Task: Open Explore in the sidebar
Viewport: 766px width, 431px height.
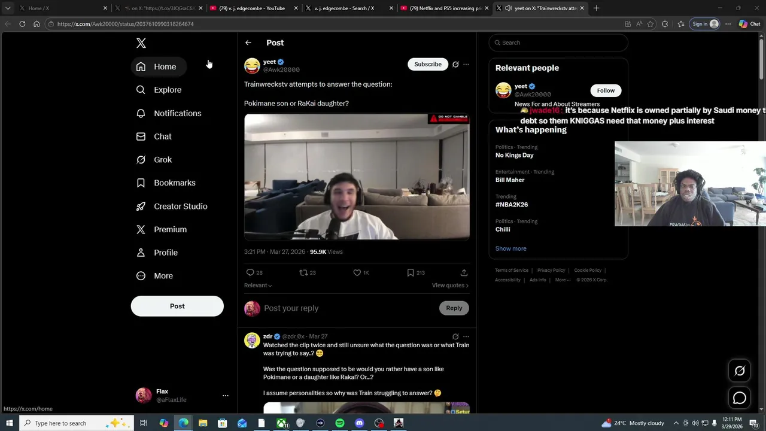Action: (x=159, y=90)
